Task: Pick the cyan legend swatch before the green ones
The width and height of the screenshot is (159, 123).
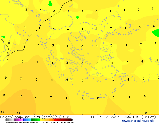Action: point(30,120)
